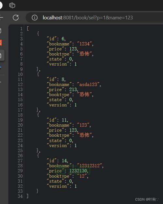Click the "id": 11 line

click(x=57, y=120)
